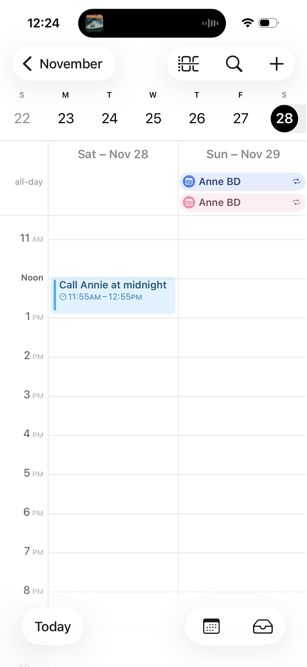
Task: Open the inbox tray icon
Action: 263,626
